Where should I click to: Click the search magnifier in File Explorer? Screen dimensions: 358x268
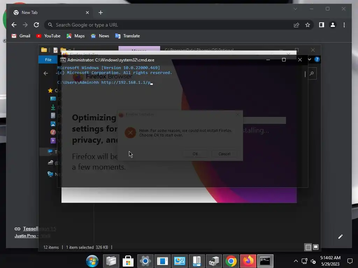(x=312, y=73)
